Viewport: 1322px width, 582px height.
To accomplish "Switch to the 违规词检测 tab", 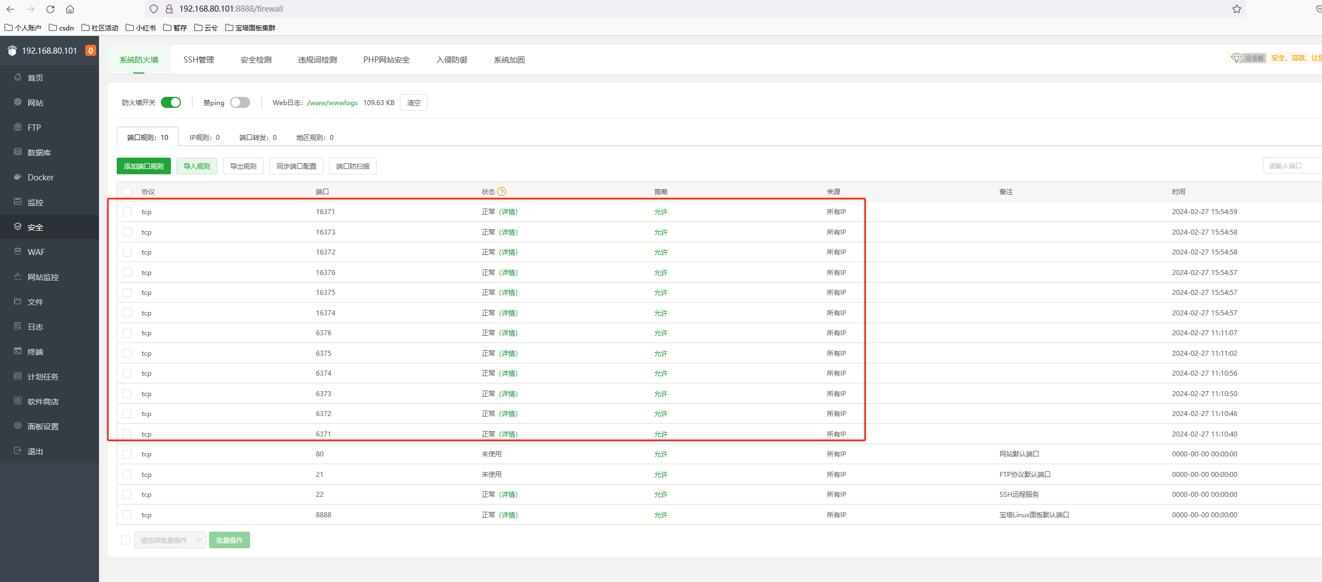I will pyautogui.click(x=318, y=60).
